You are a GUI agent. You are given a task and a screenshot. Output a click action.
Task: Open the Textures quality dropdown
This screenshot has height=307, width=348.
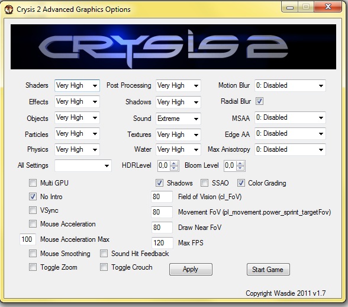tap(178, 135)
